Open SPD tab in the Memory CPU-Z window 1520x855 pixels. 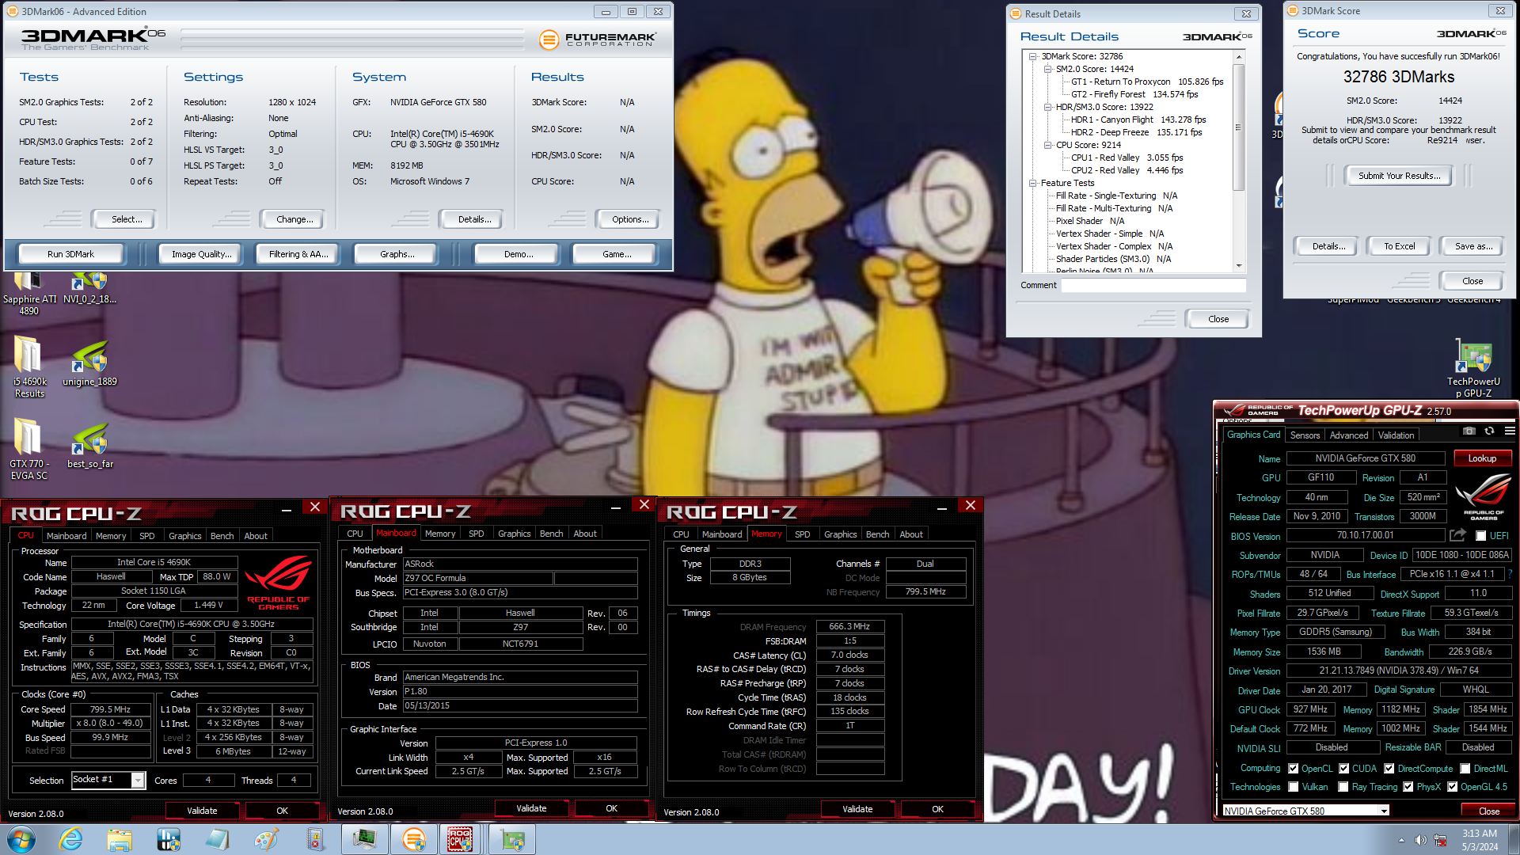point(802,534)
